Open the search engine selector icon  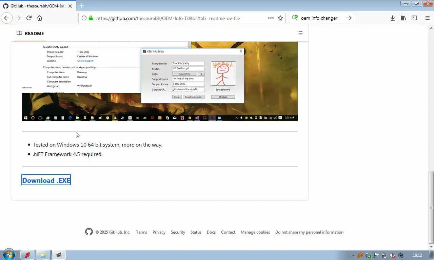coord(295,18)
